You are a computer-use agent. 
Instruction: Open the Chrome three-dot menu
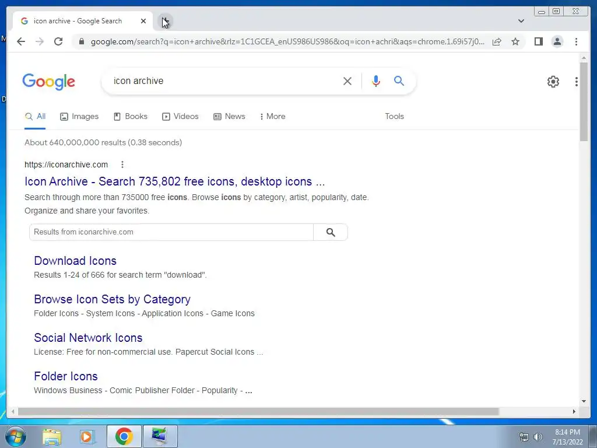coord(576,41)
